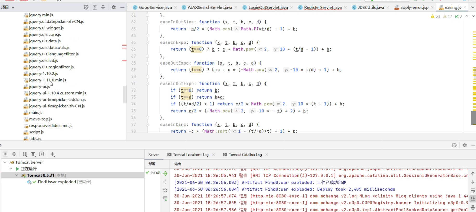Viewport: 476px width, 212px height.
Task: Fold the easeInCirc function at line 77
Action: (147, 124)
